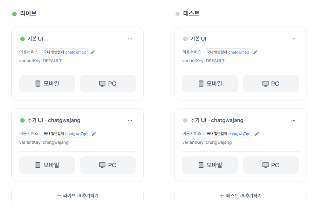Click pencil icon beside test chatgwq7qe
This screenshot has width=322, height=211.
(257, 134)
